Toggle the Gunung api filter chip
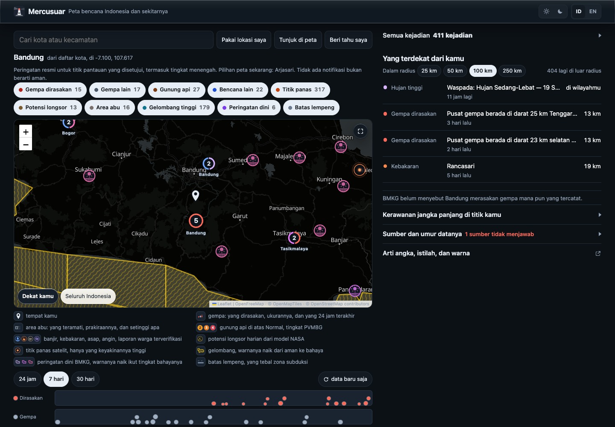615x427 pixels. point(177,90)
